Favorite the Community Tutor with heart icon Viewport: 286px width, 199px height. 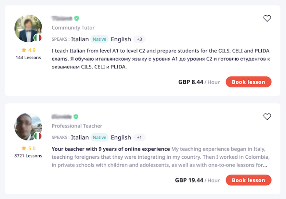click(x=267, y=18)
